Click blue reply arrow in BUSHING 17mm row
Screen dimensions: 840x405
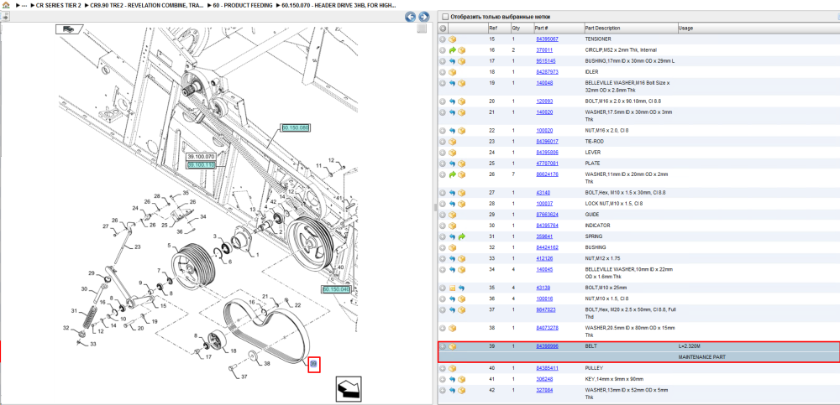pyautogui.click(x=453, y=61)
